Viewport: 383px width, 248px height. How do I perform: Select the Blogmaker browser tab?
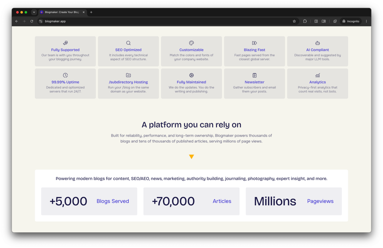pyautogui.click(x=62, y=12)
